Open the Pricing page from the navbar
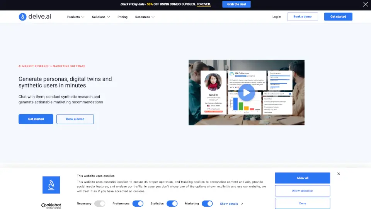The image size is (371, 209). (123, 17)
